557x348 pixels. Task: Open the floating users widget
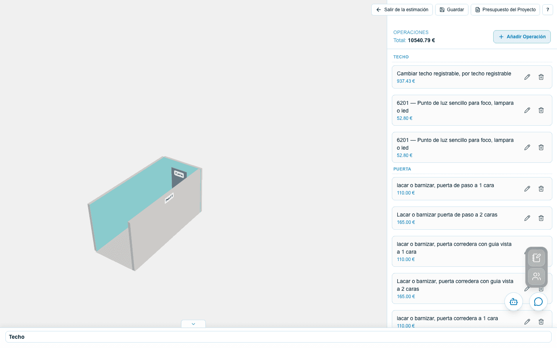536,276
